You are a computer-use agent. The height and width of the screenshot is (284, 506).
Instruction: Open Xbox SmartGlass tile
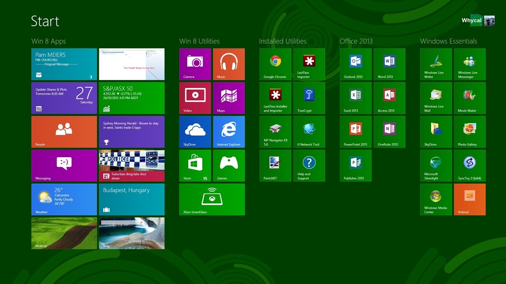(x=212, y=200)
